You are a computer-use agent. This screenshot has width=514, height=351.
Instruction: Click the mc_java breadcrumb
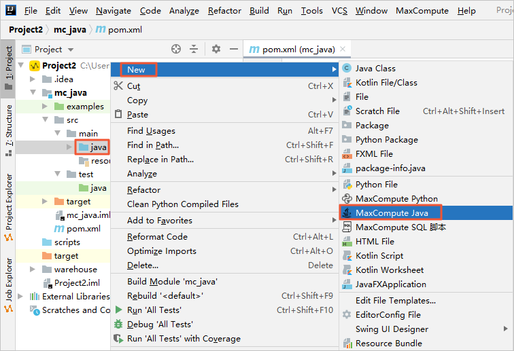click(x=70, y=30)
